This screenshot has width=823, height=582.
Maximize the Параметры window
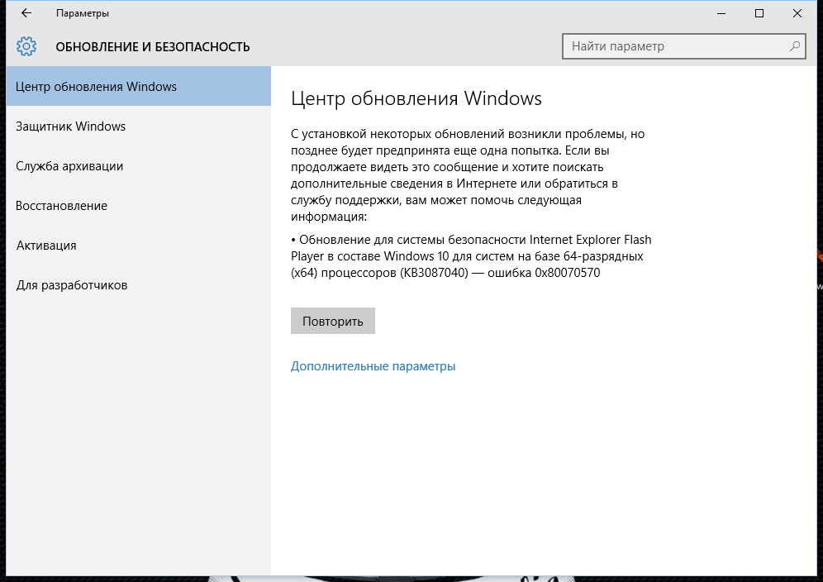click(x=759, y=13)
